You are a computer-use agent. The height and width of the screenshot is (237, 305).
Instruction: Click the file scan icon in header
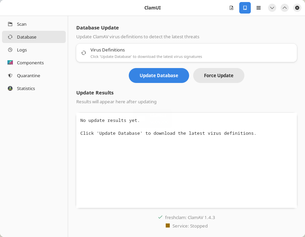coord(231,8)
